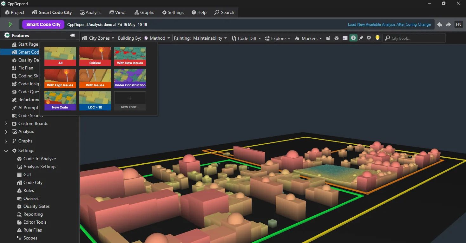Click the yellow lightbulb tips icon
The height and width of the screenshot is (243, 466).
click(x=377, y=38)
